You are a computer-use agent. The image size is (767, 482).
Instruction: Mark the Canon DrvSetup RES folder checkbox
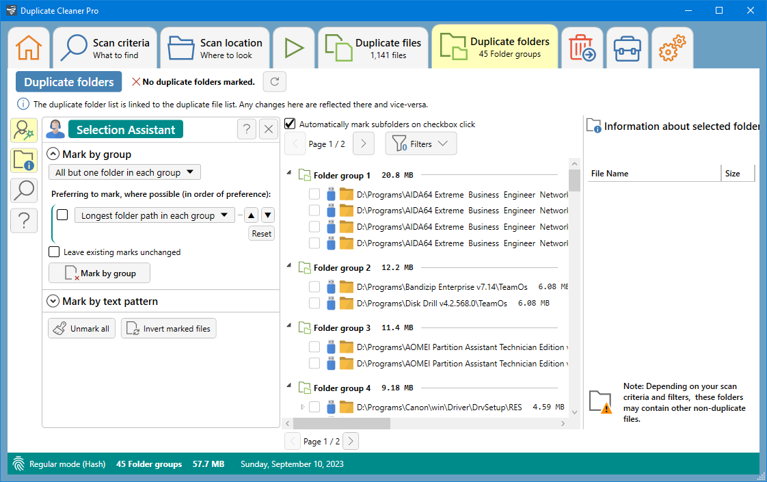[x=314, y=407]
